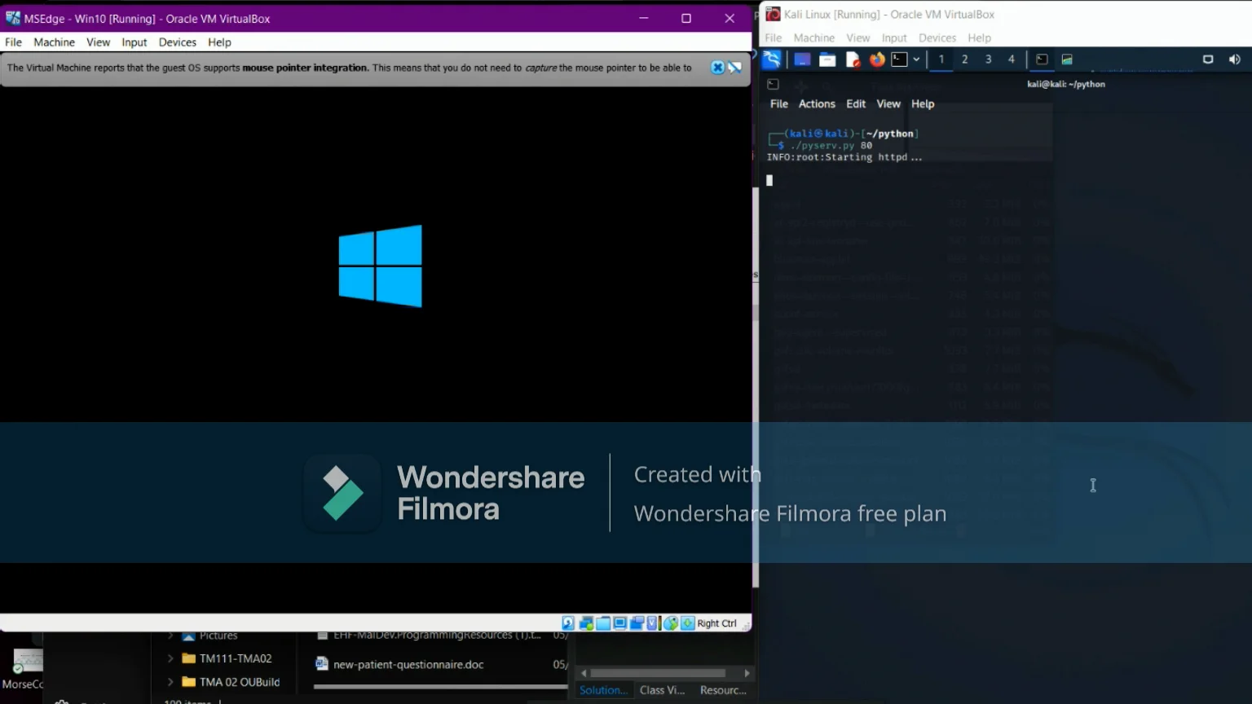
Task: Launch Firefox from the Kali panel
Action: (877, 59)
